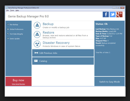Click the Backup heading

48,24
